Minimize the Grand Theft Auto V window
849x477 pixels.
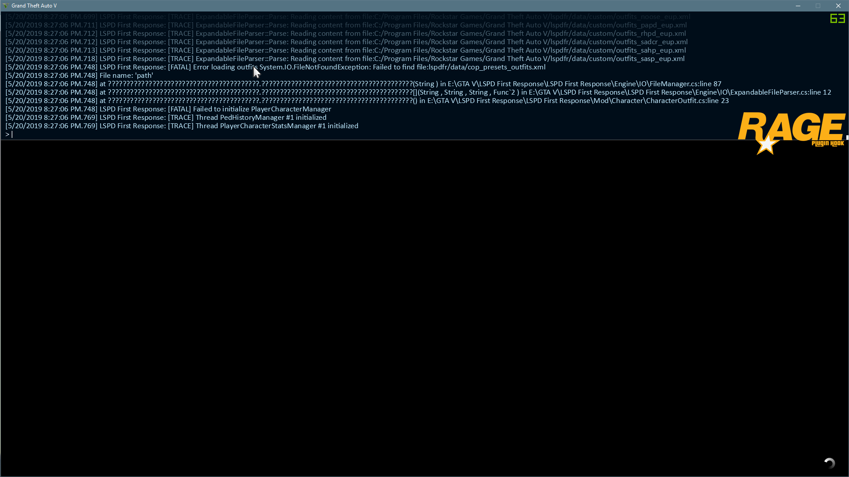798,6
